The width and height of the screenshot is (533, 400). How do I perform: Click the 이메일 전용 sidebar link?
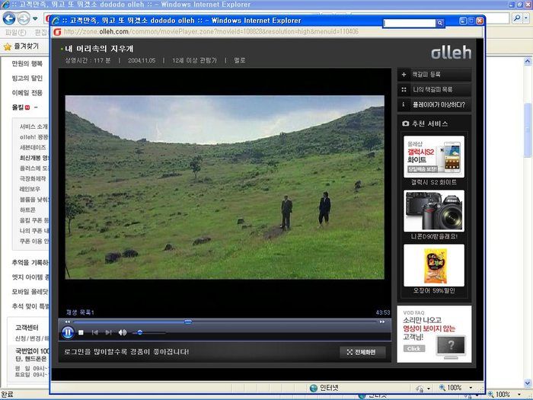click(x=27, y=93)
